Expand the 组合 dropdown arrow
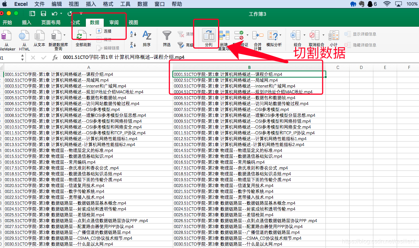 [304, 35]
